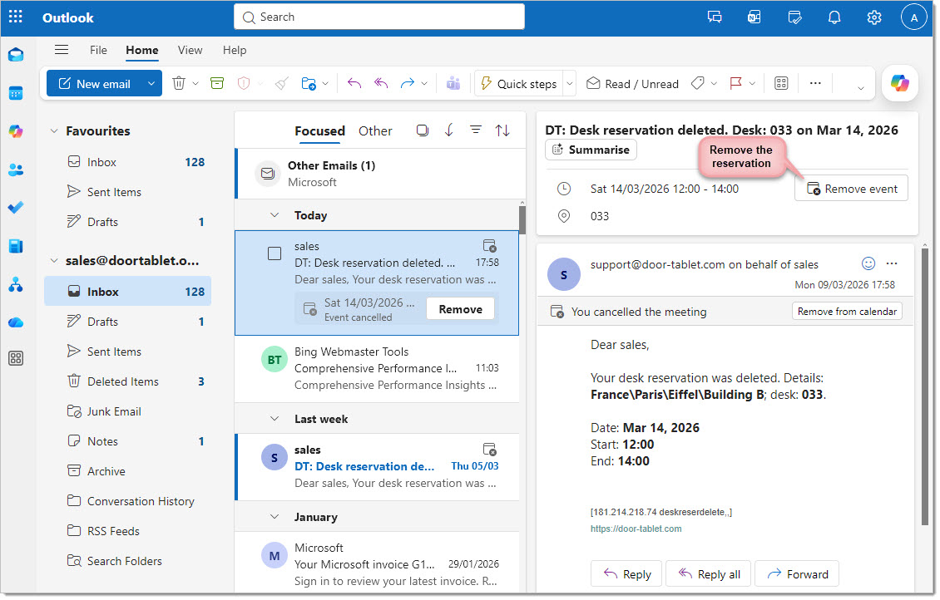Switch to the Other inbox tab
Image resolution: width=940 pixels, height=600 pixels.
tap(375, 130)
